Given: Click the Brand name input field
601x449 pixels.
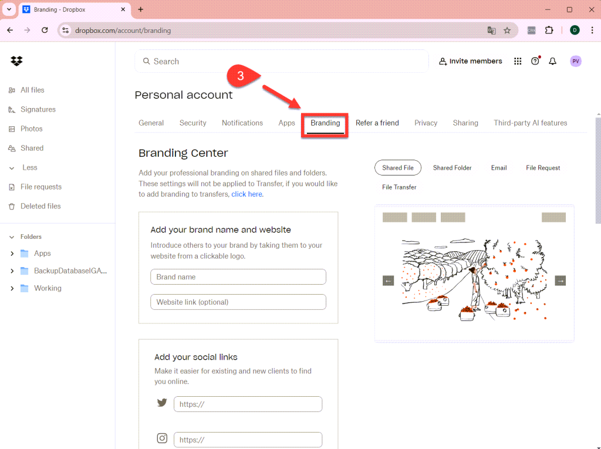Looking at the screenshot, I should click(x=238, y=277).
